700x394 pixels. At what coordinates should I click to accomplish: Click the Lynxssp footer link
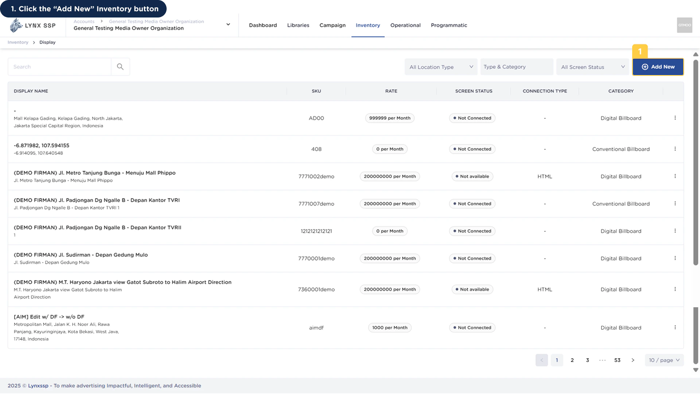[38, 386]
